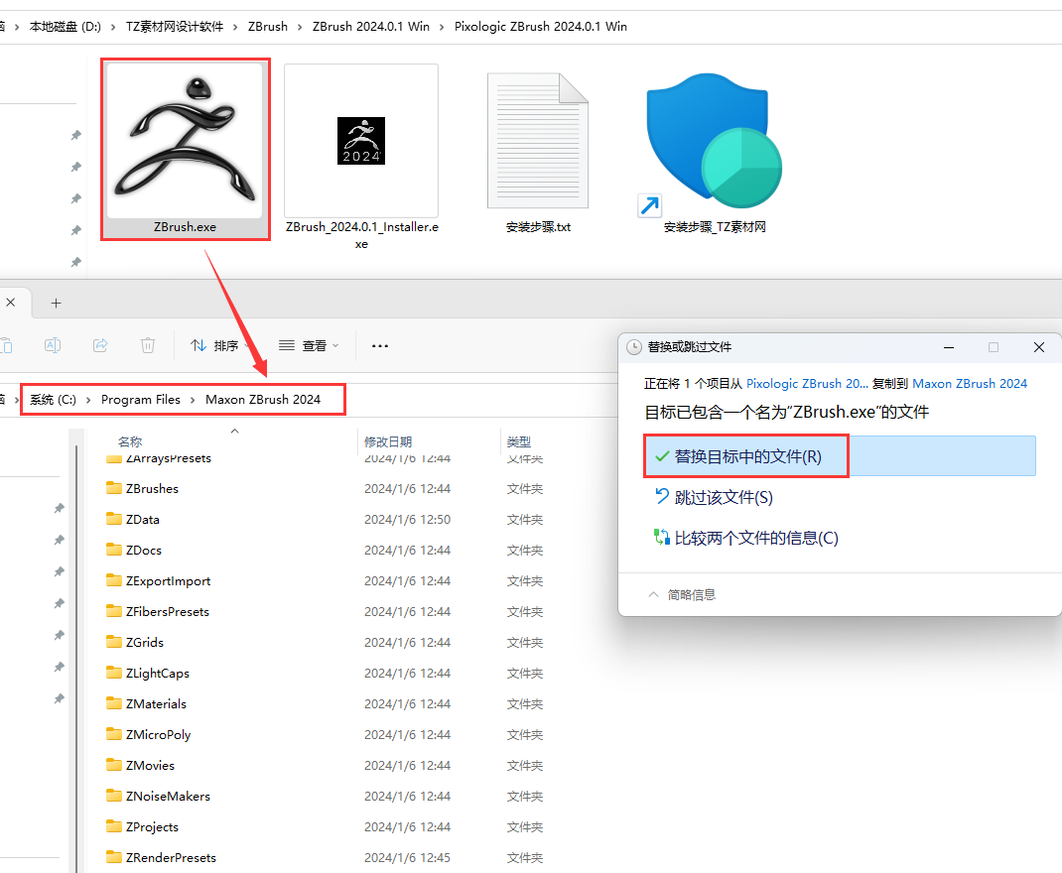Sort by the 类型 column header
Image resolution: width=1062 pixels, height=873 pixels.
(519, 441)
